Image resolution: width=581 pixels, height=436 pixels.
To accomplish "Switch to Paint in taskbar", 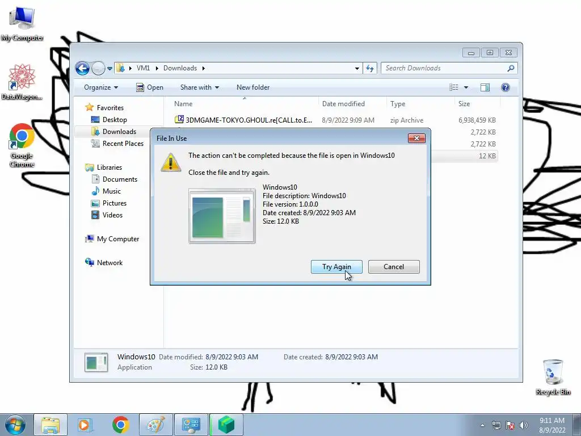I will point(156,425).
